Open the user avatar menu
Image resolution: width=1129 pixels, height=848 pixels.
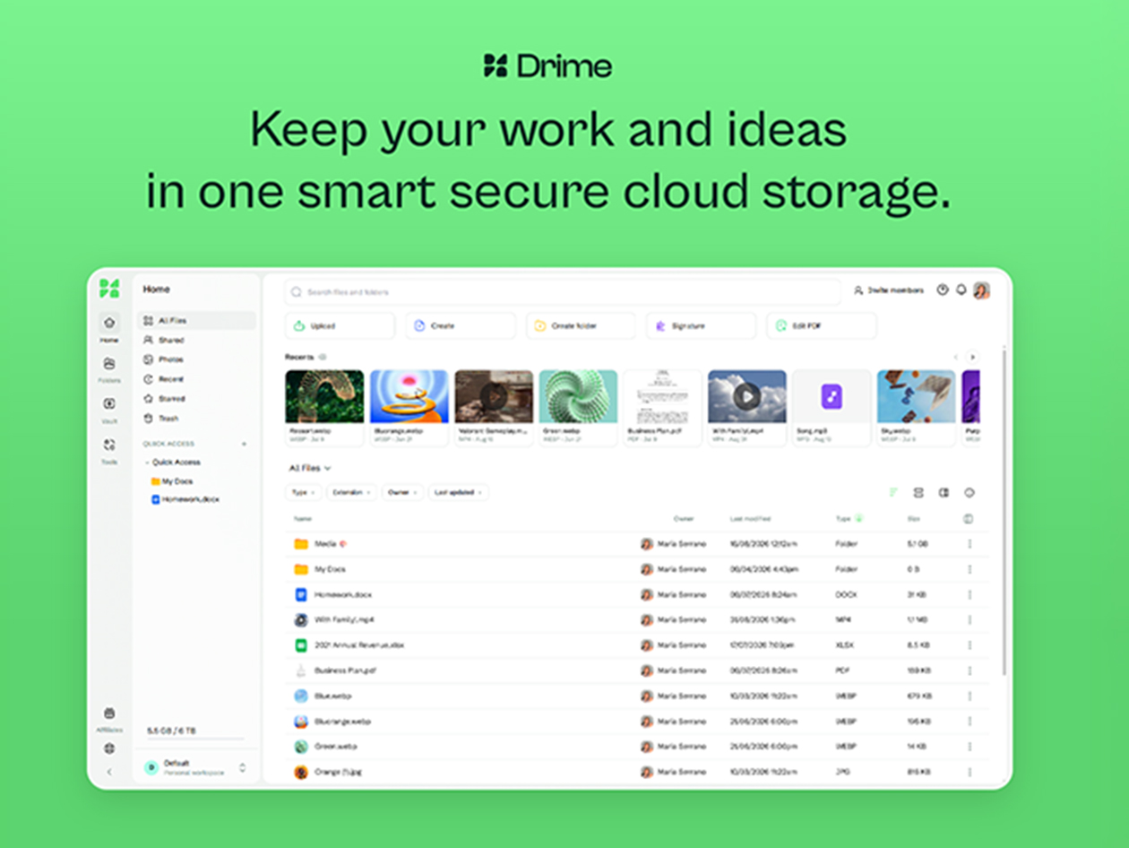tap(982, 290)
